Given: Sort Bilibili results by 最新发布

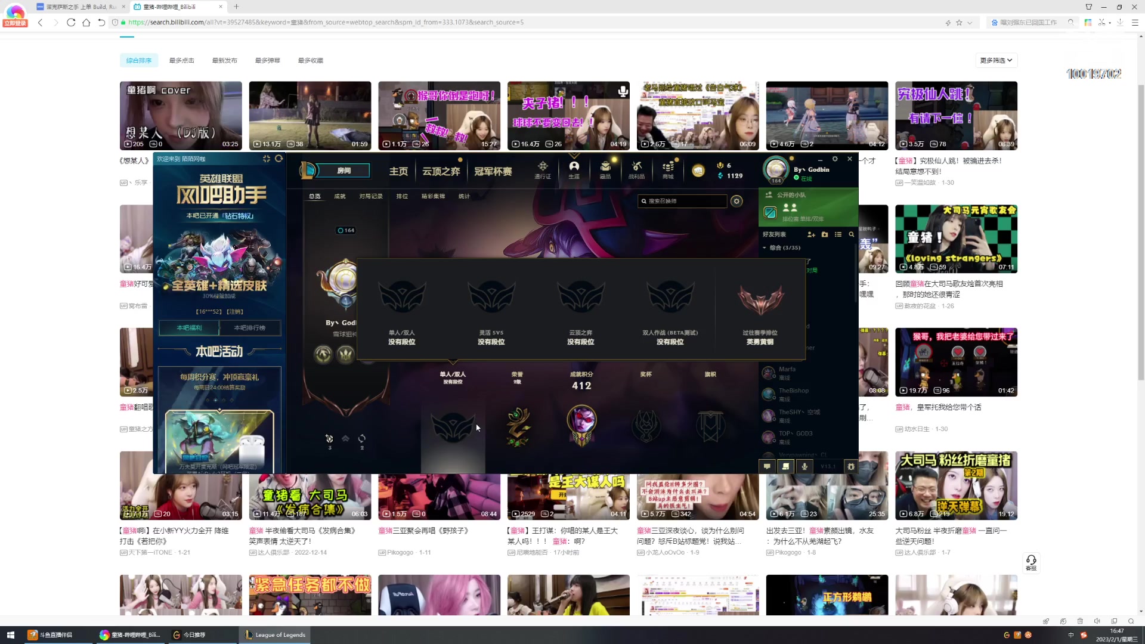Looking at the screenshot, I should pyautogui.click(x=225, y=60).
